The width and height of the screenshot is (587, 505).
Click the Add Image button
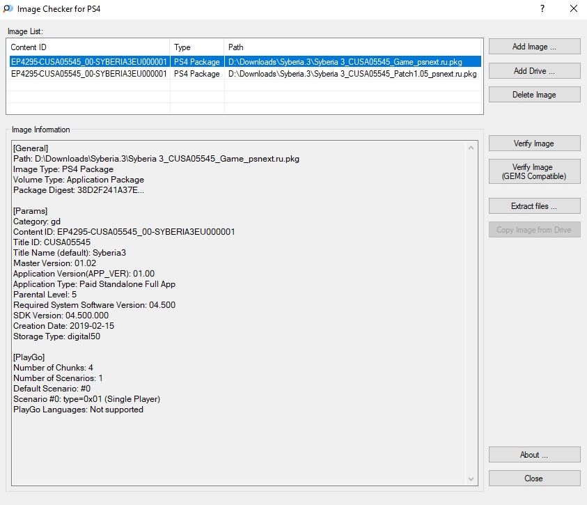(534, 47)
